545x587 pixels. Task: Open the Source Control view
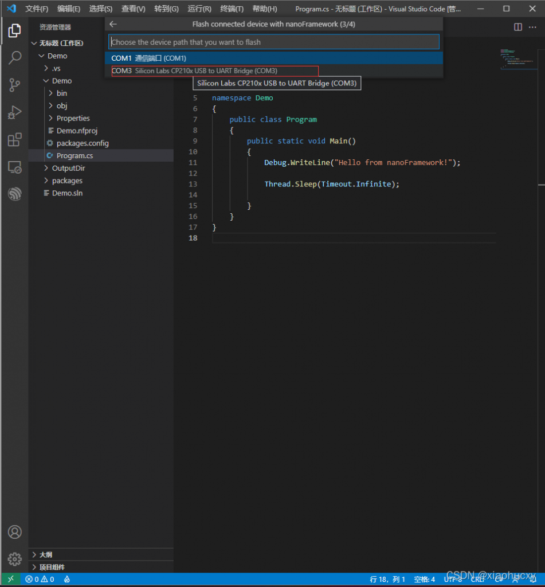pos(14,85)
